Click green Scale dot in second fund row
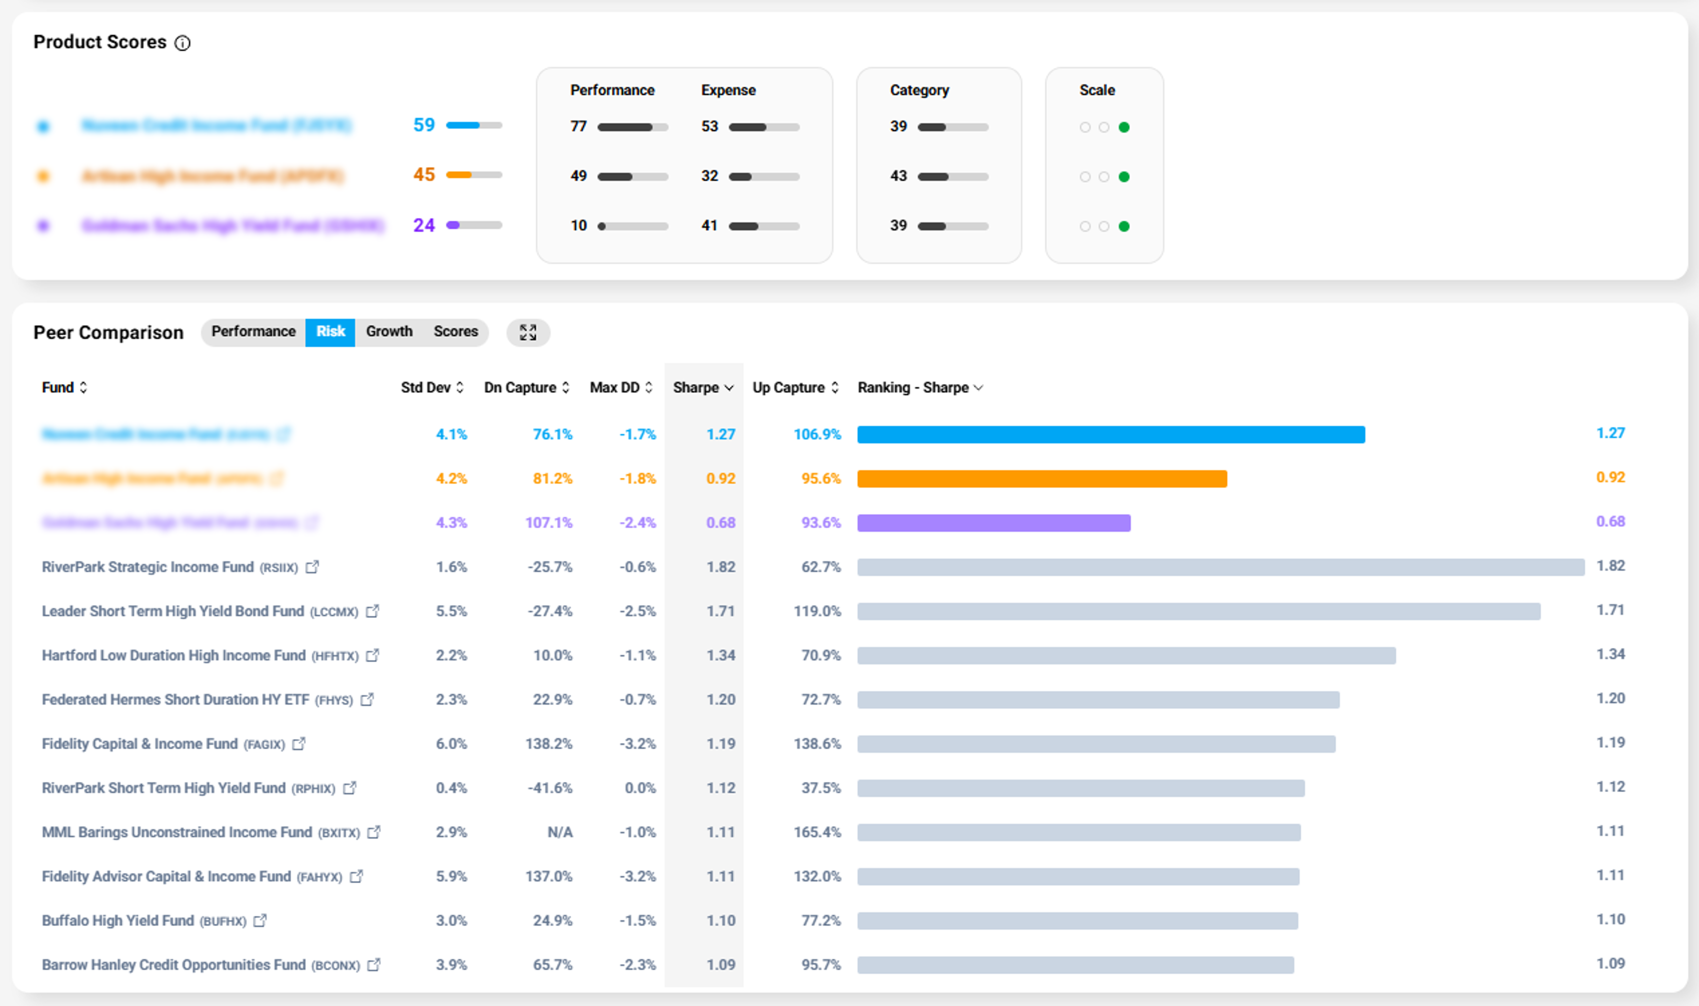1699x1006 pixels. click(1124, 177)
